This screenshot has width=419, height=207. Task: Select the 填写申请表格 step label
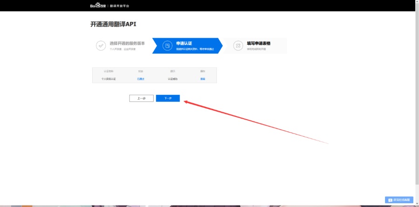coord(258,43)
